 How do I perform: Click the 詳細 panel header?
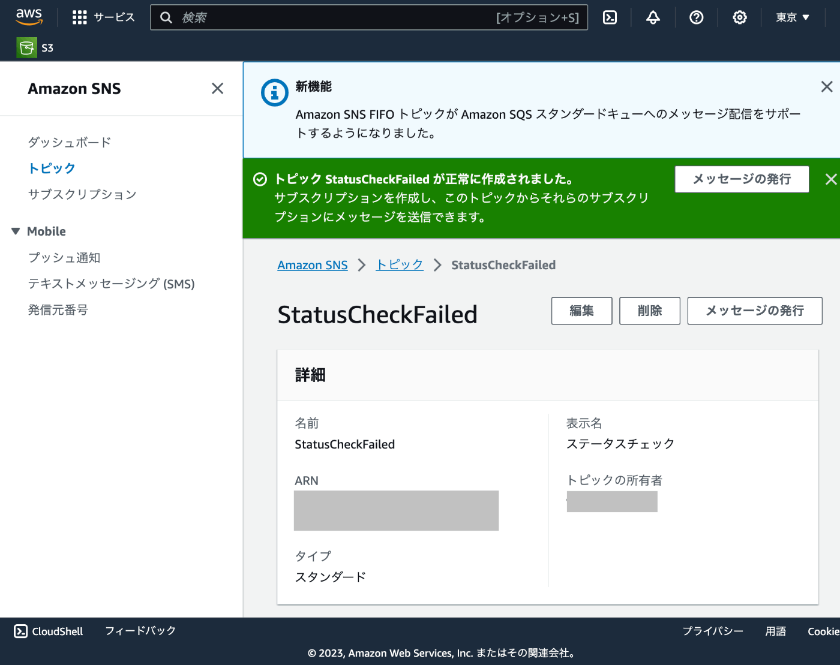click(x=548, y=375)
